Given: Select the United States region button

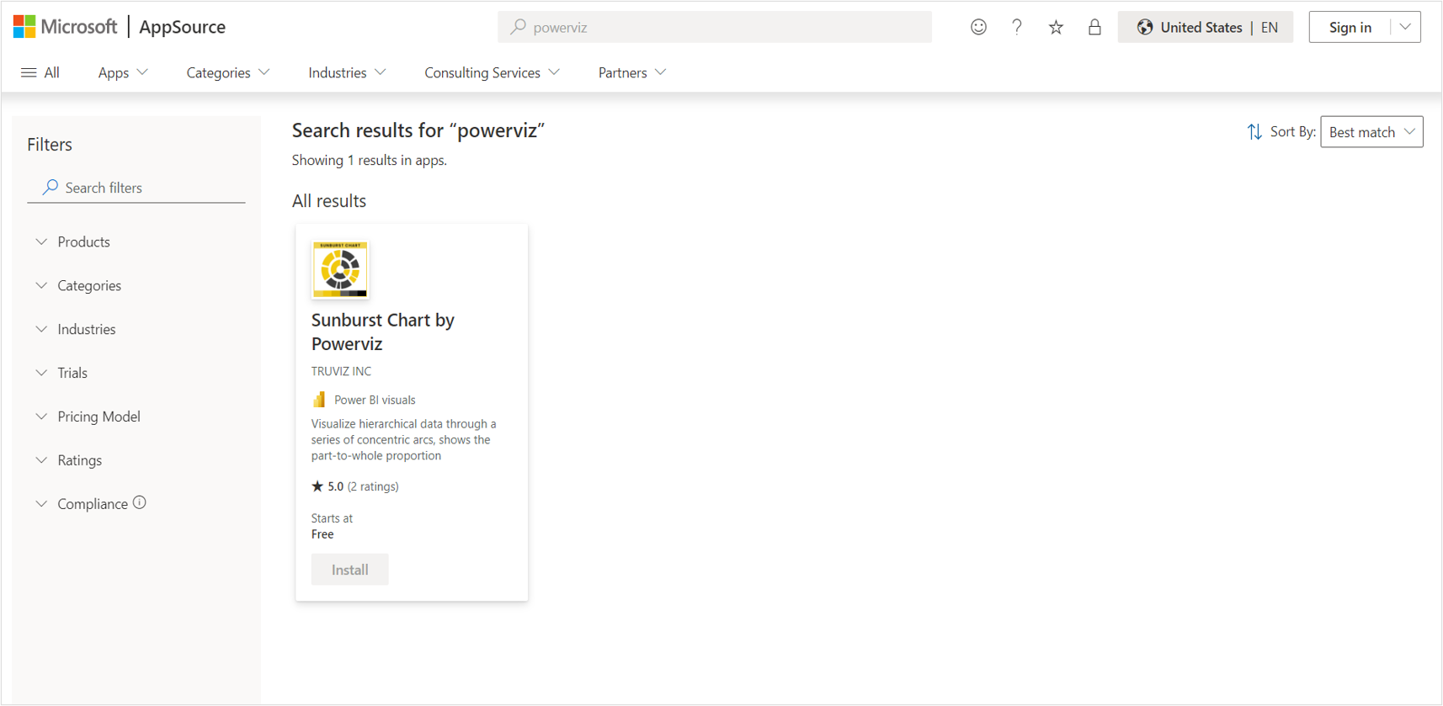Looking at the screenshot, I should [1205, 27].
